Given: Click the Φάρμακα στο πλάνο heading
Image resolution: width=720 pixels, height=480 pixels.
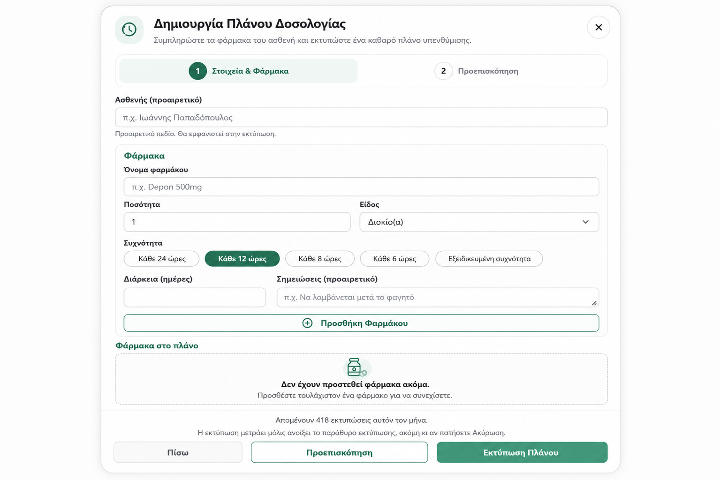Looking at the screenshot, I should pos(157,345).
